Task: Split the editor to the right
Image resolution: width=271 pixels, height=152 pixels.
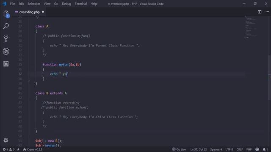Action: (260, 12)
